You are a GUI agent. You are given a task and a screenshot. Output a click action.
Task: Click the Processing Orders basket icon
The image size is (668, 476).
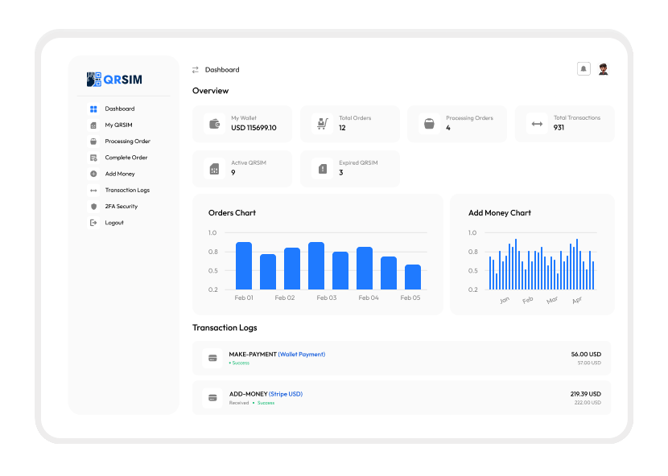click(x=429, y=124)
